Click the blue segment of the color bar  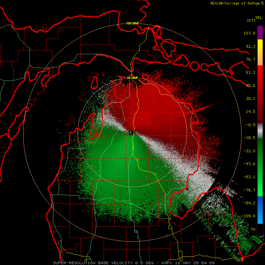tap(260, 210)
